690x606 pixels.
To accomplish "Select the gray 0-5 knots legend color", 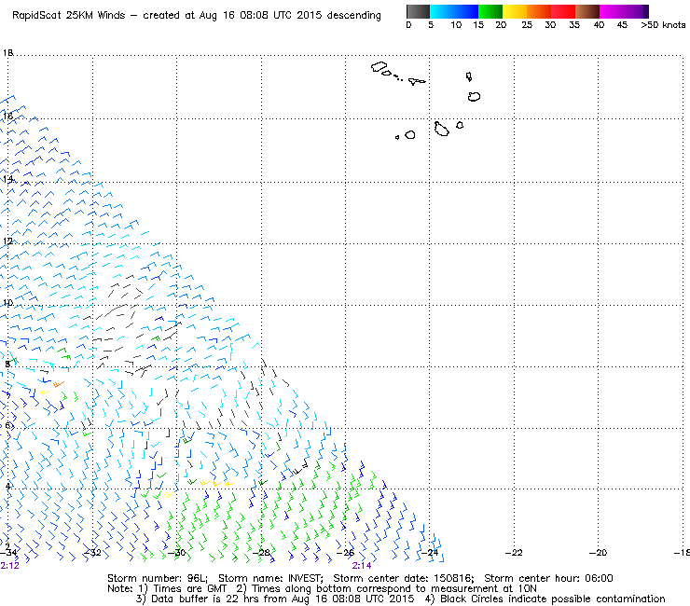I will pos(418,11).
